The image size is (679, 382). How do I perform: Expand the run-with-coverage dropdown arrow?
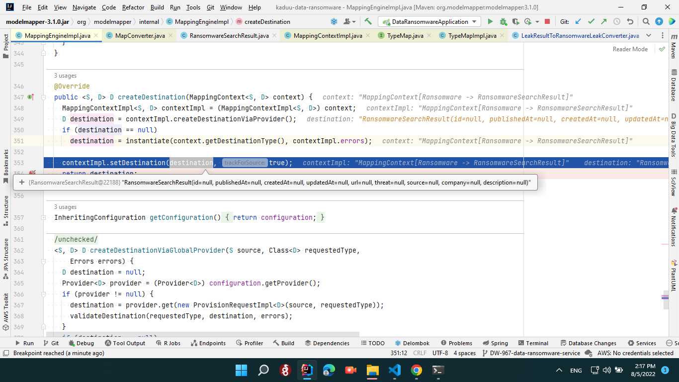tap(537, 21)
